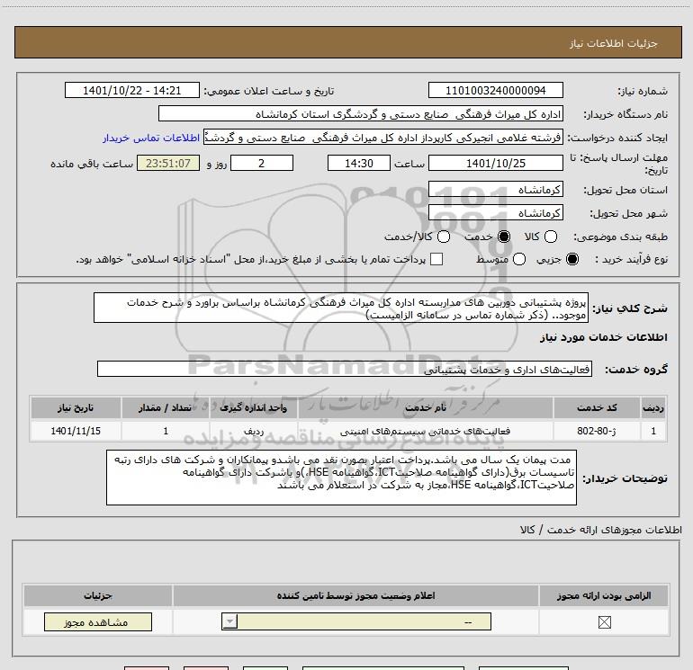
Task: Open buyer contact info link
Action: click(x=151, y=138)
